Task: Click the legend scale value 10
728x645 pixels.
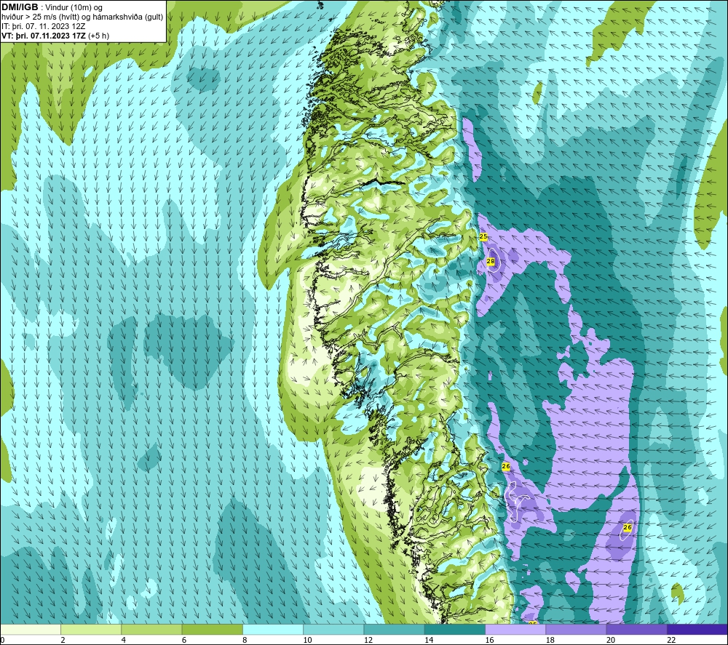Action: [307, 641]
